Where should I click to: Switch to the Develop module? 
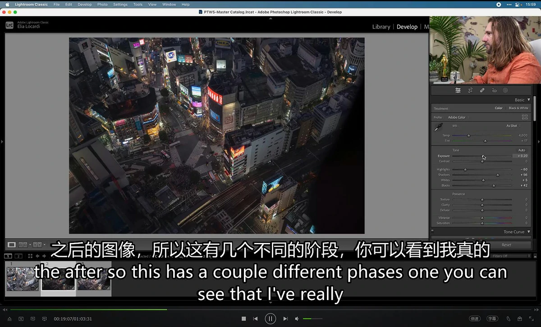407,27
